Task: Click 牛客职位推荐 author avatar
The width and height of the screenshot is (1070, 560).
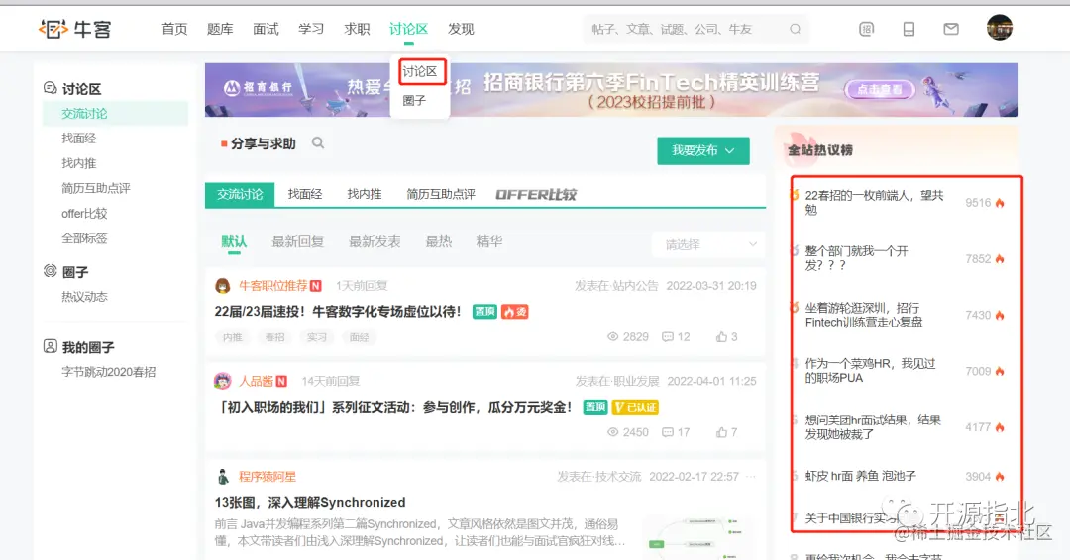Action: [223, 286]
